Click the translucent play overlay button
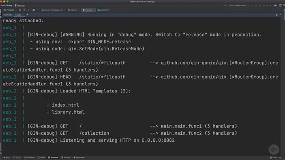285x160 pixels. pyautogui.click(x=274, y=149)
